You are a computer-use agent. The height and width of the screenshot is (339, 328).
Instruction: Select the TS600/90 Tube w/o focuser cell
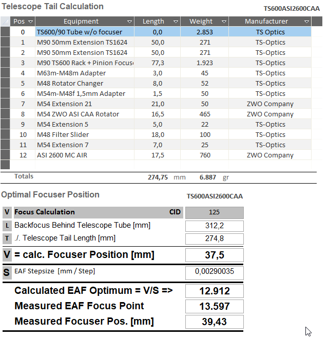pos(85,32)
